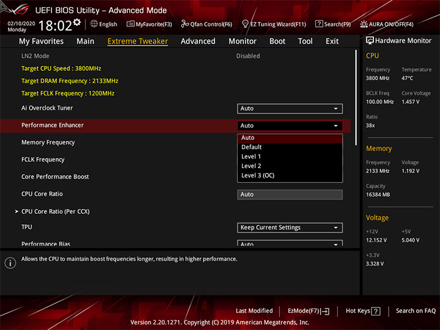Viewport: 440px width, 330px height.
Task: Open MyFavorite(F3) folder icon
Action: click(x=130, y=24)
